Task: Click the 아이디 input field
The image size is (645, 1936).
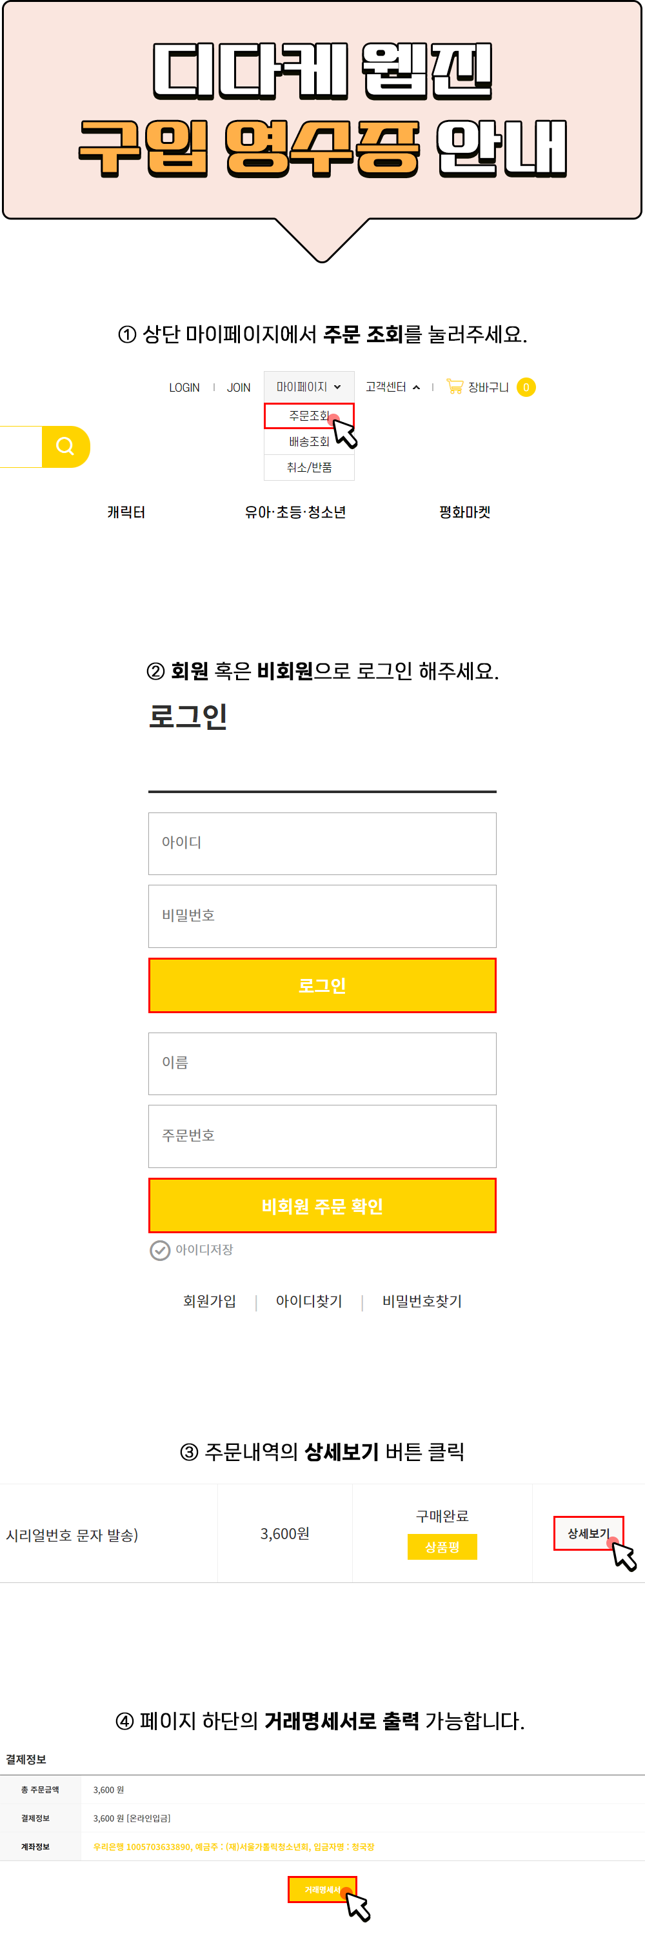Action: coord(322,843)
